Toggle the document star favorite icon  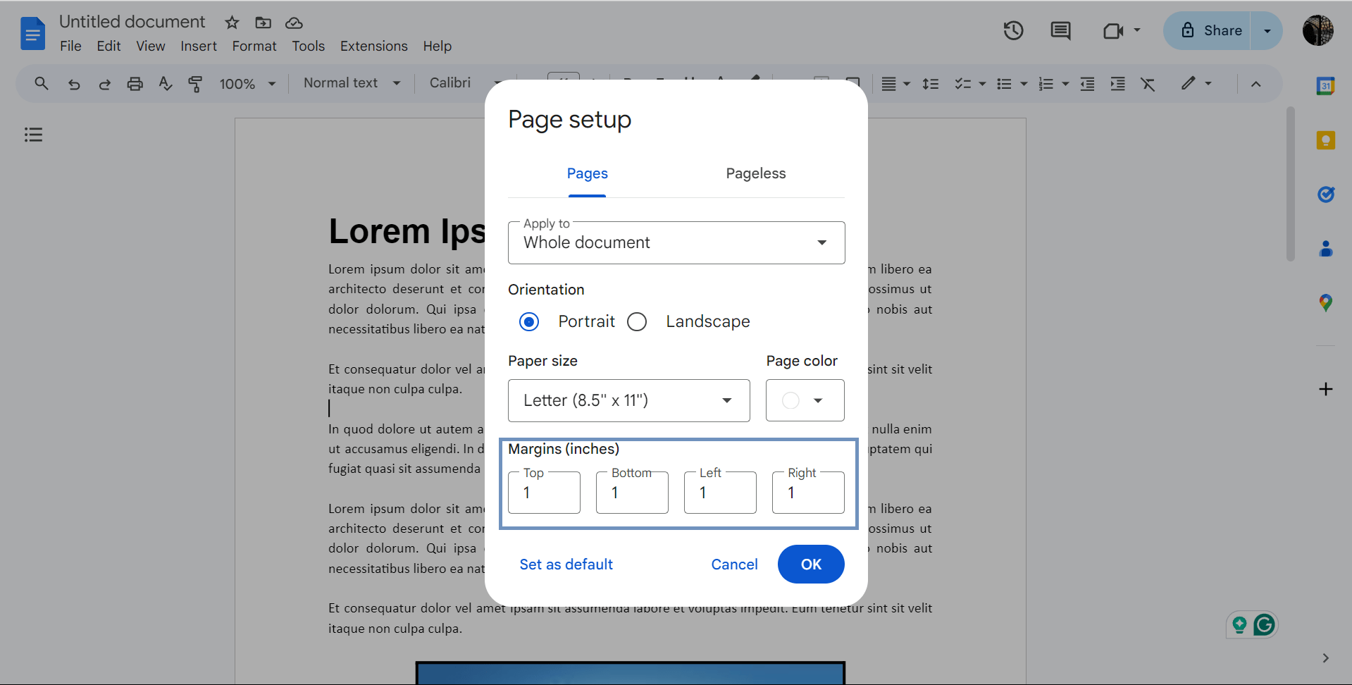coord(232,22)
